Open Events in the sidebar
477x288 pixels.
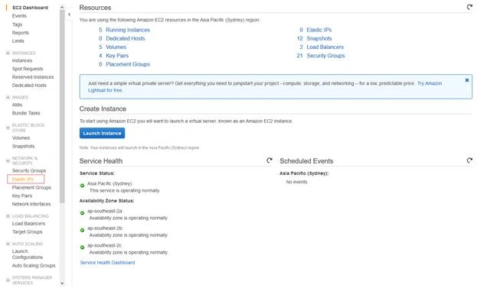pyautogui.click(x=19, y=16)
